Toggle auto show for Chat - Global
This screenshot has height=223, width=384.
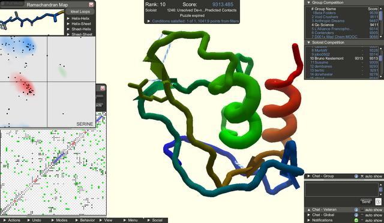[x=362, y=215]
